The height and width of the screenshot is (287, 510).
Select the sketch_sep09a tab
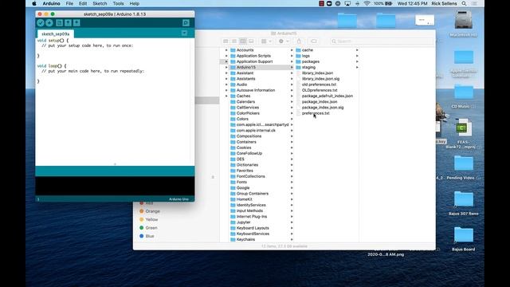pos(56,33)
